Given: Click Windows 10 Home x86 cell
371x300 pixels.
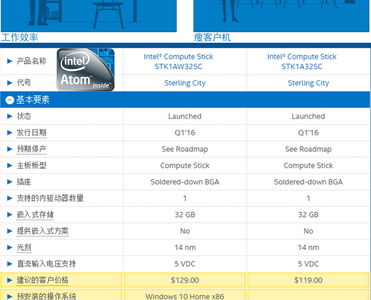Looking at the screenshot, I should coord(185,295).
